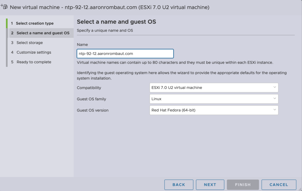Open the ESXi 7.0 U2 virtual machine dropdown

(214, 88)
